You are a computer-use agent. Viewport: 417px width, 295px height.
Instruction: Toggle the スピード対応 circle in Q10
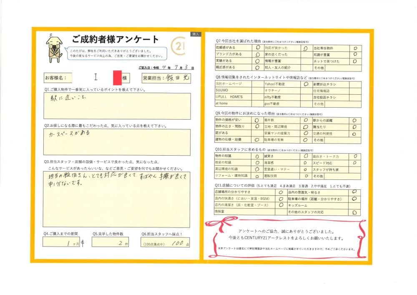tap(354, 163)
